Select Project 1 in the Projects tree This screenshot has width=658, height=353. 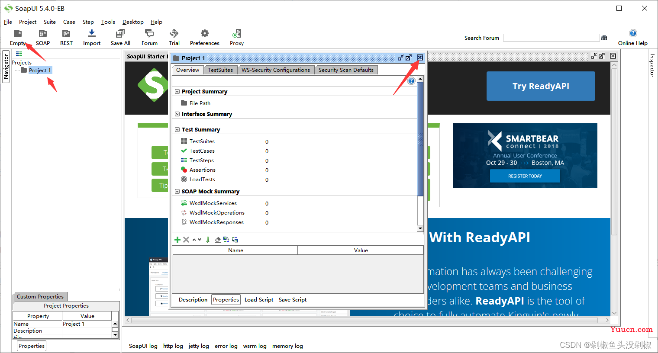pyautogui.click(x=39, y=71)
